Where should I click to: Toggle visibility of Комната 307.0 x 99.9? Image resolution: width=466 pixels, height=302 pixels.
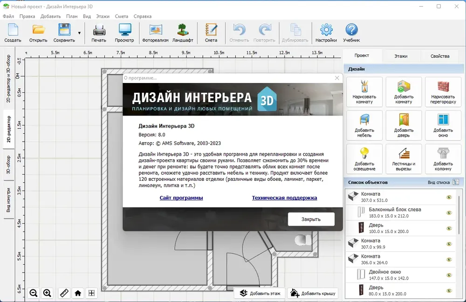click(449, 244)
